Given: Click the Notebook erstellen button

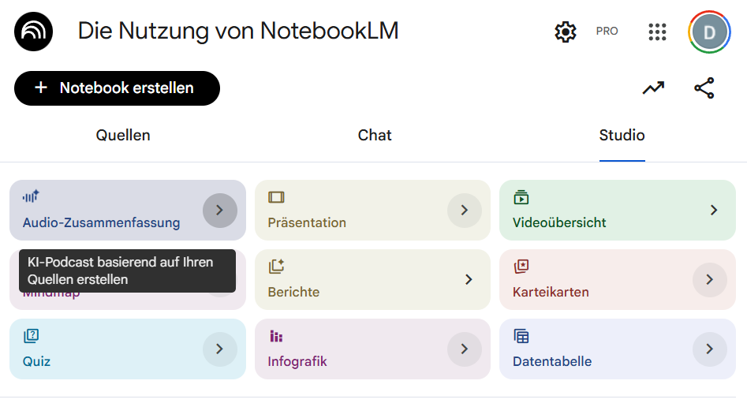Looking at the screenshot, I should point(118,88).
